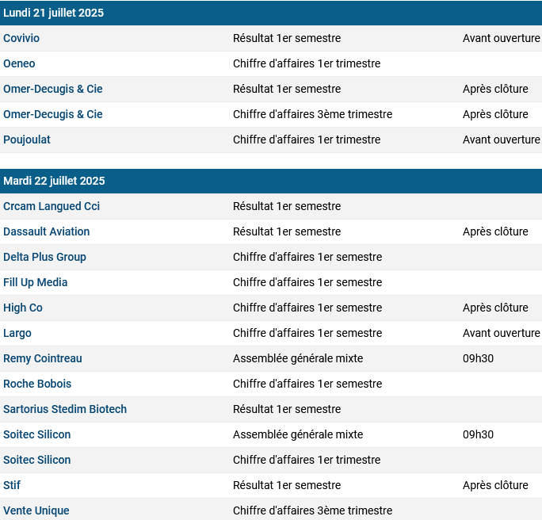Click Largo's Avant ouverture cell
The image size is (542, 520).
click(x=502, y=333)
